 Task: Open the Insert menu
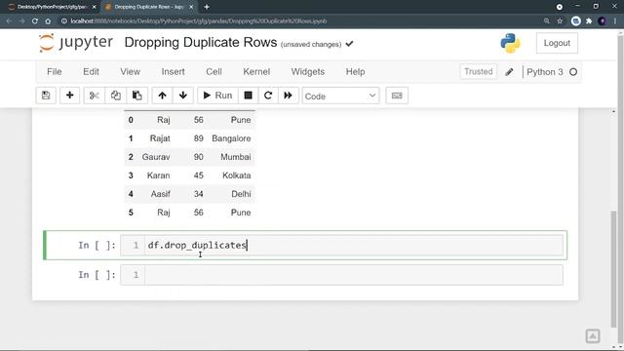173,71
